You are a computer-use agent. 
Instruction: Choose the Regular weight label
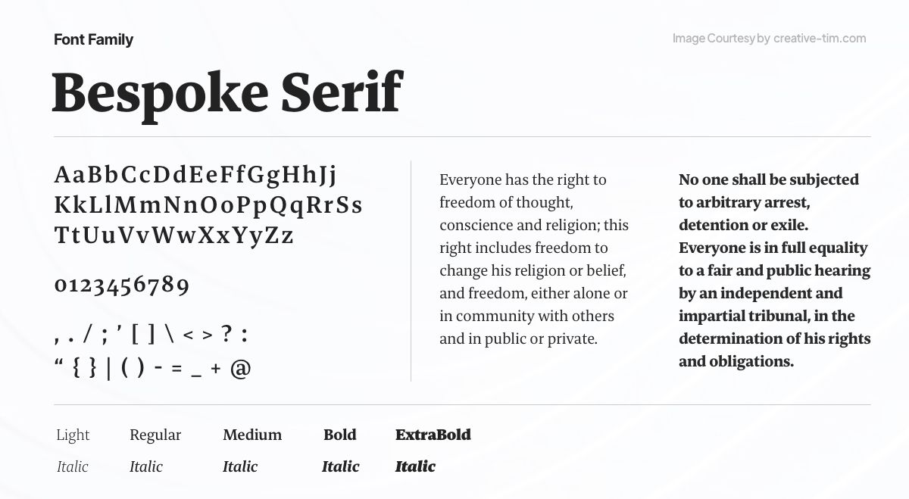[x=155, y=435]
